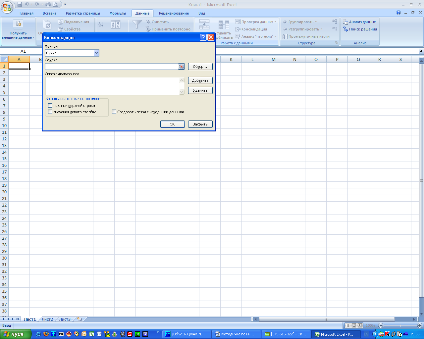The image size is (424, 339).
Task: Expand the formula bar chevron
Action: click(421, 51)
